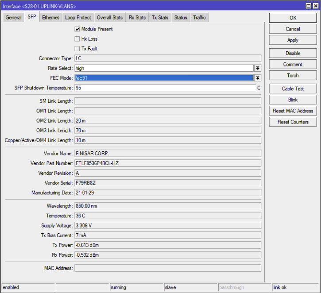Screen dimensions: 321x293
Task: Open the Overall Stats tab
Action: (x=110, y=18)
